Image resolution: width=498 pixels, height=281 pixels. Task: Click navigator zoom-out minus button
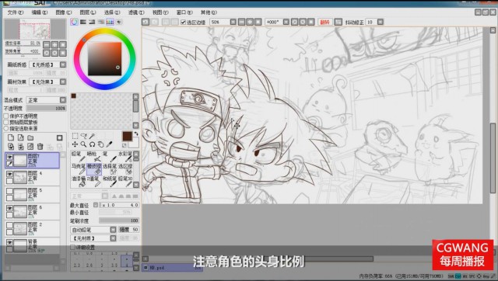pos(47,45)
